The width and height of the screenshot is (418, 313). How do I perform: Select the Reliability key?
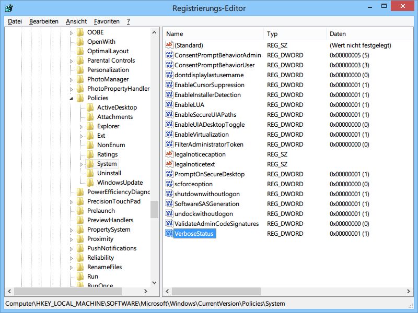[x=100, y=257]
